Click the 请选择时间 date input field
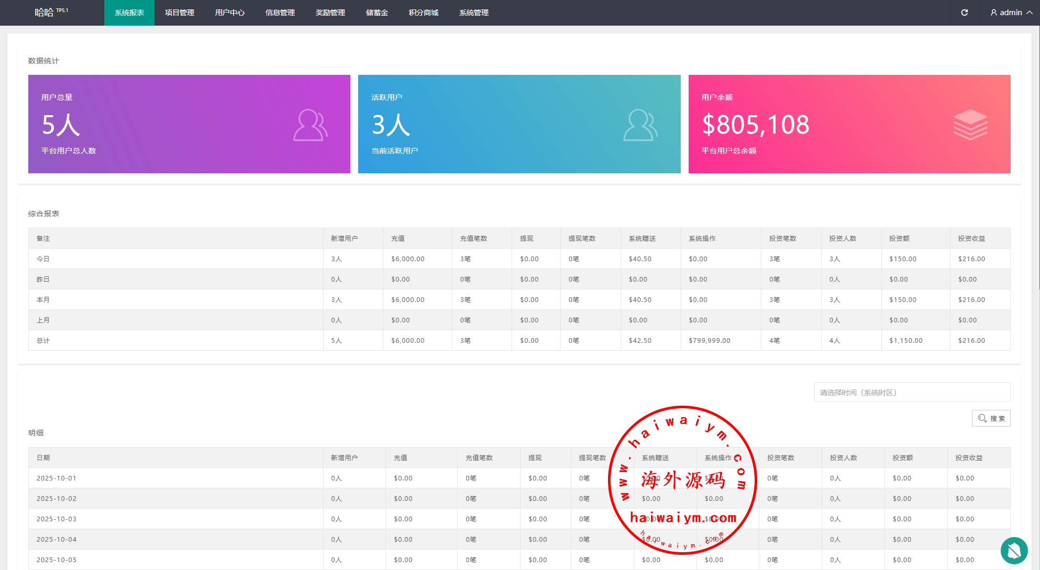1040x570 pixels. (912, 393)
